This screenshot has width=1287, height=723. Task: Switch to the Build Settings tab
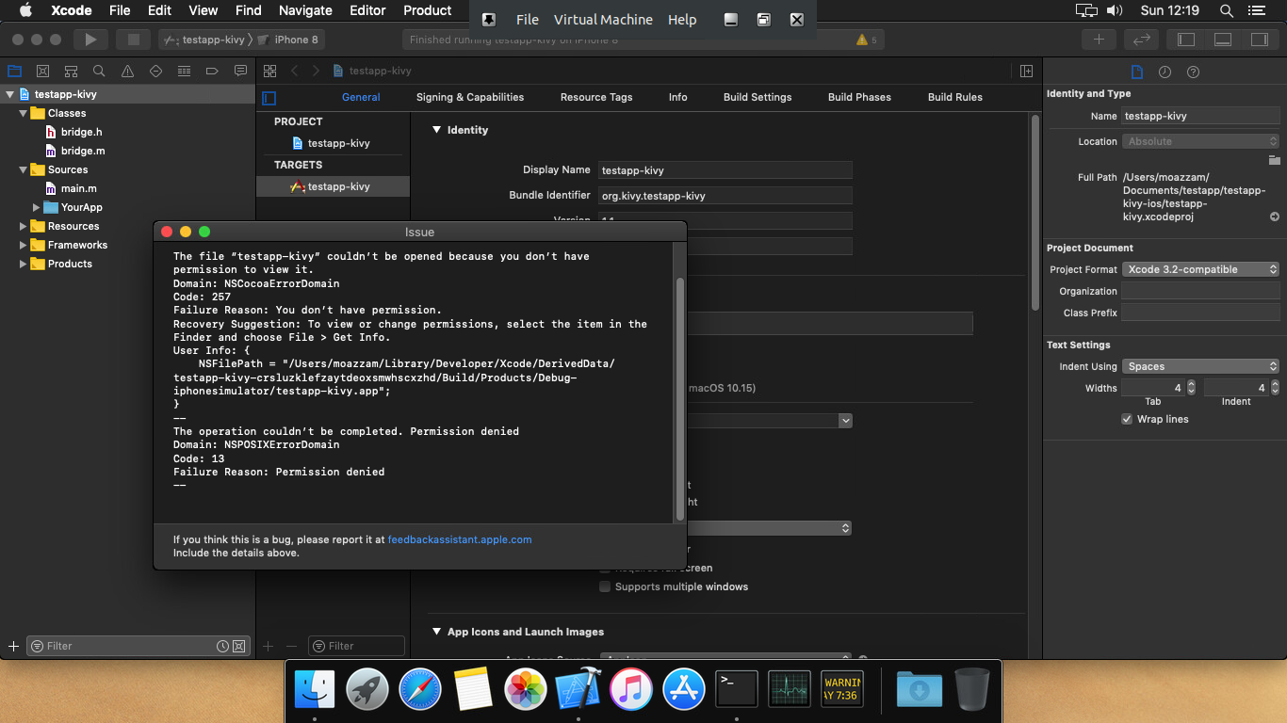758,97
